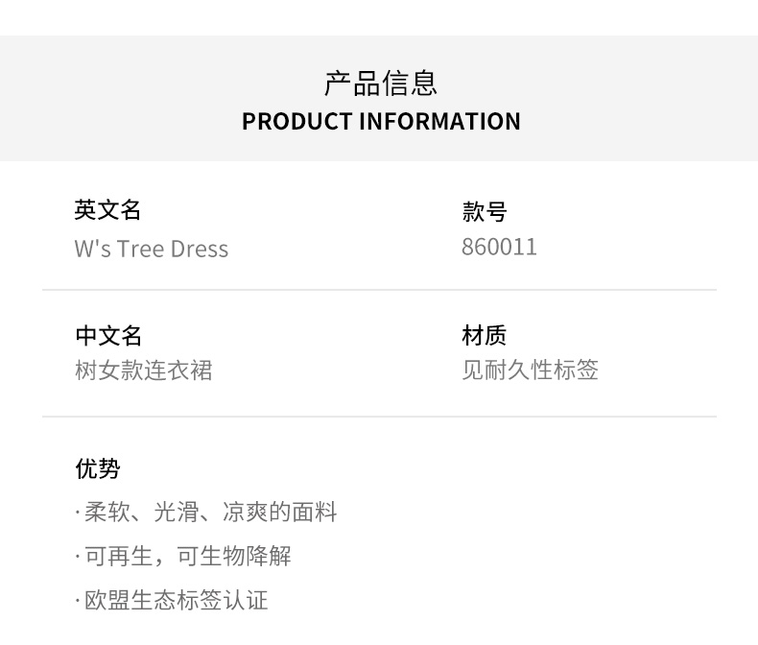Click the 树女款连衣裙 Chinese name

[144, 370]
